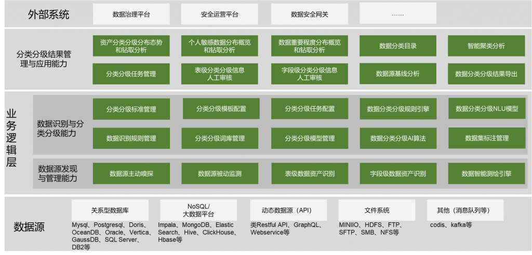
Task: Select the 分类分级词库管理 block
Action: [220, 138]
